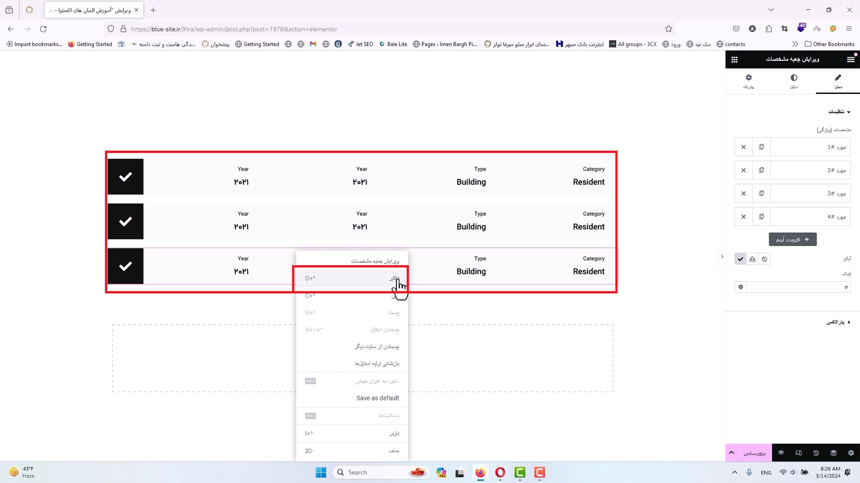This screenshot has height=483, width=860.
Task: Open a new browser tab
Action: pyautogui.click(x=153, y=10)
